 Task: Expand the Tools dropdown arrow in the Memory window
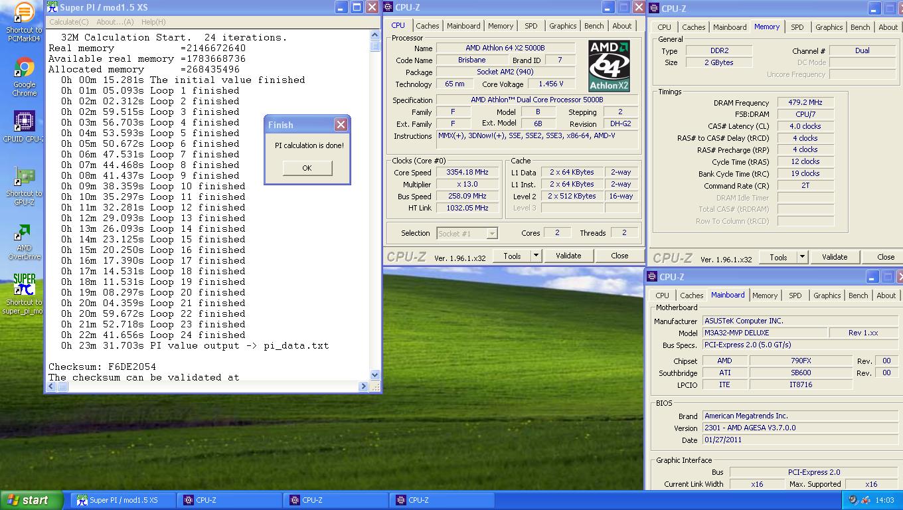point(802,257)
